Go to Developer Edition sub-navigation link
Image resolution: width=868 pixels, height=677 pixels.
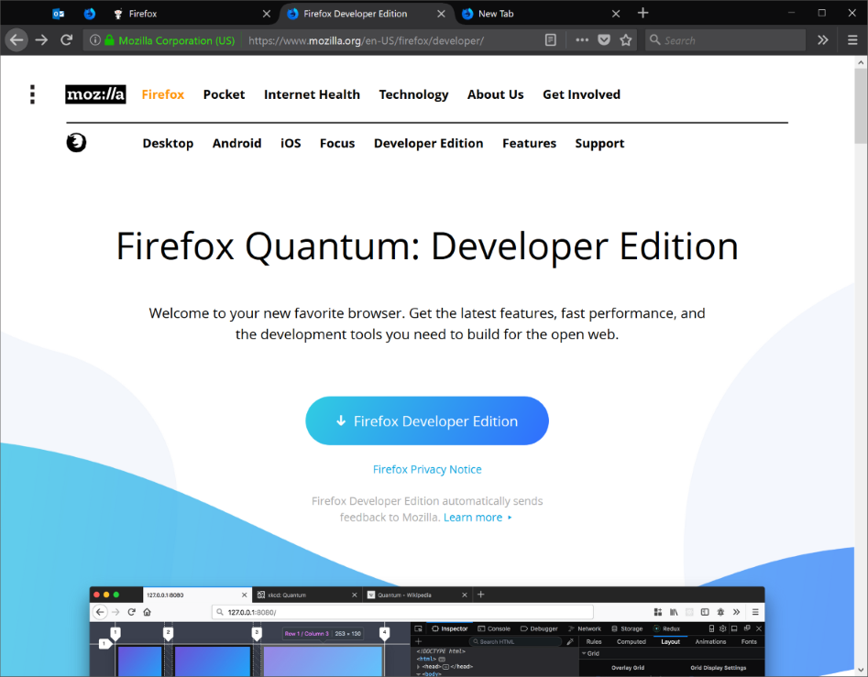pos(428,143)
